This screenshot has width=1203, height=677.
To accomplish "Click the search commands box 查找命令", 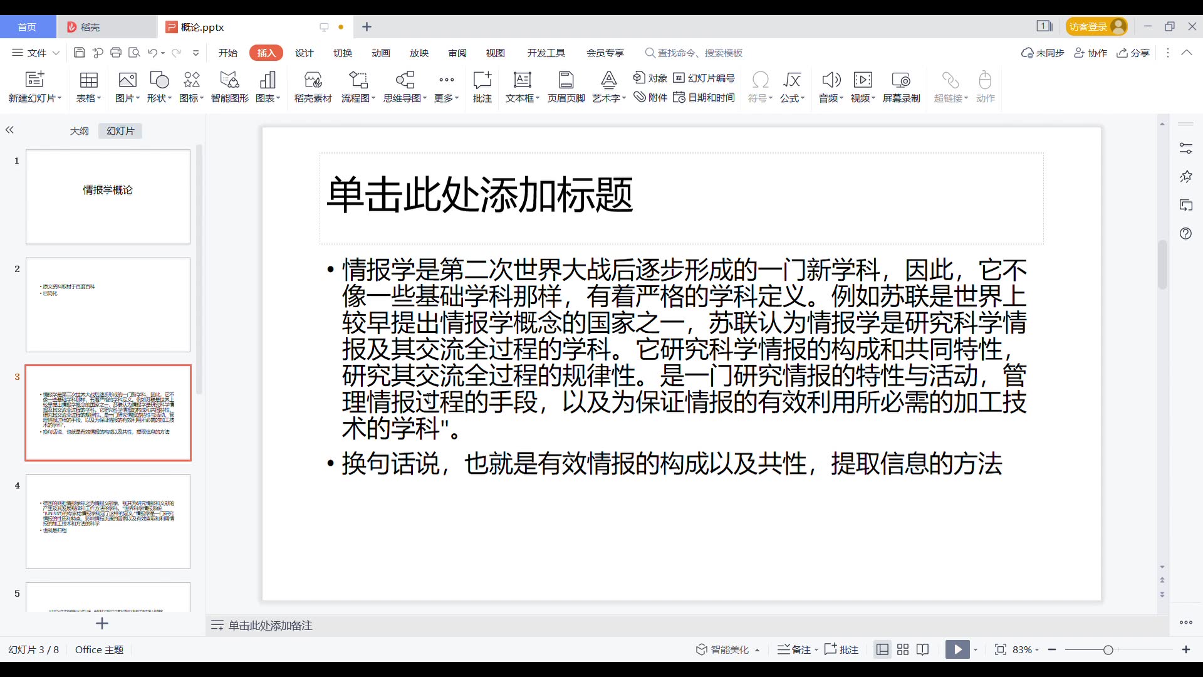I will point(694,53).
